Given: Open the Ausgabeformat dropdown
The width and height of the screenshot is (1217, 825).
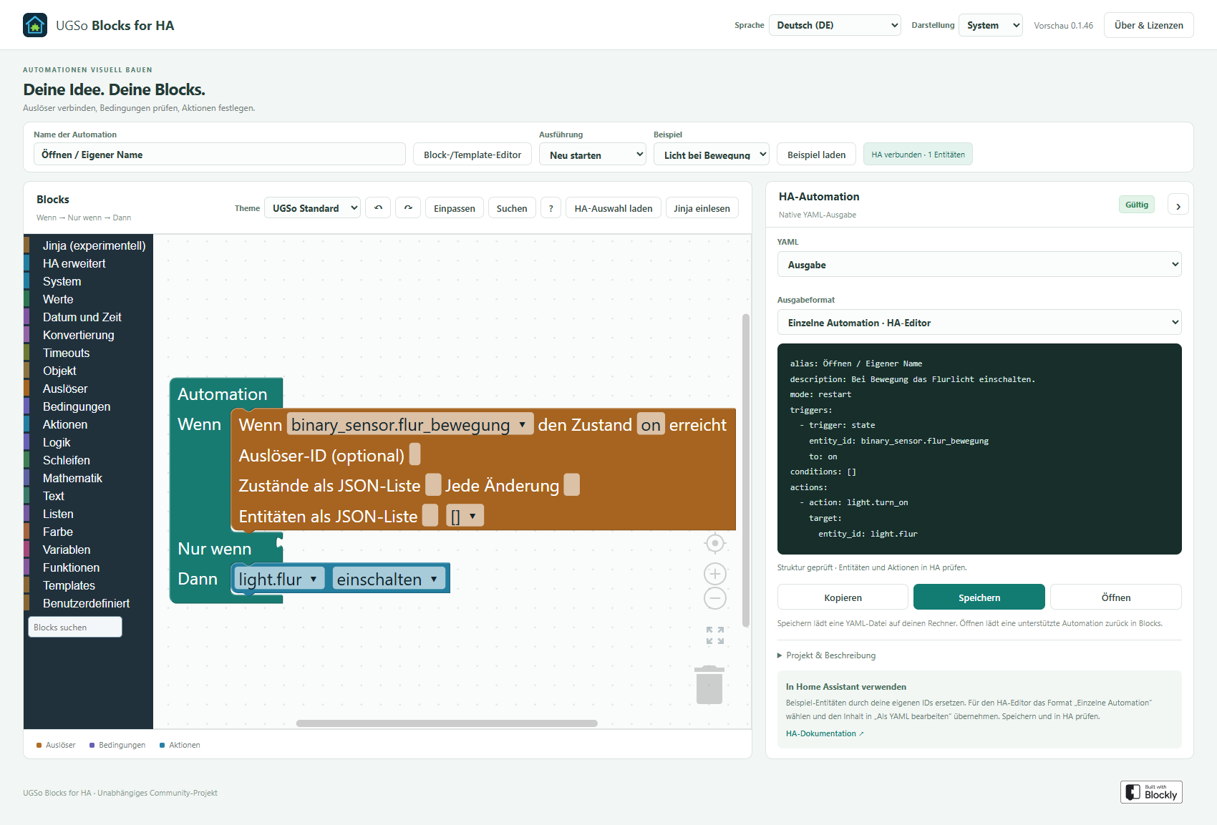Looking at the screenshot, I should point(979,323).
